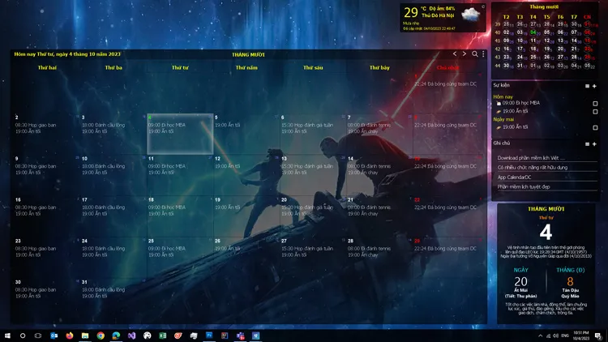Mark tomorrow's 19:00 Ăn tối as done

595,127
